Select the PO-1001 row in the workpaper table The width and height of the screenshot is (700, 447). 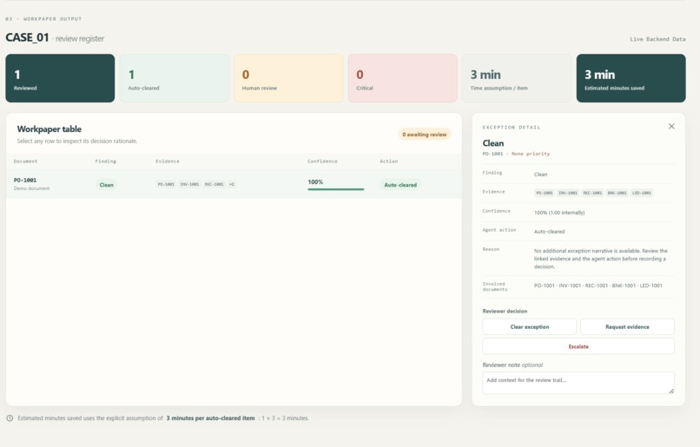coord(234,184)
